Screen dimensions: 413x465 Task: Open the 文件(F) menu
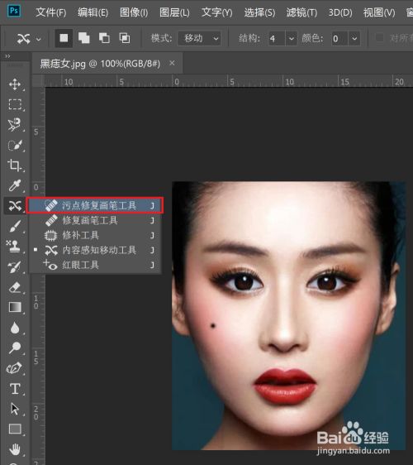51,12
